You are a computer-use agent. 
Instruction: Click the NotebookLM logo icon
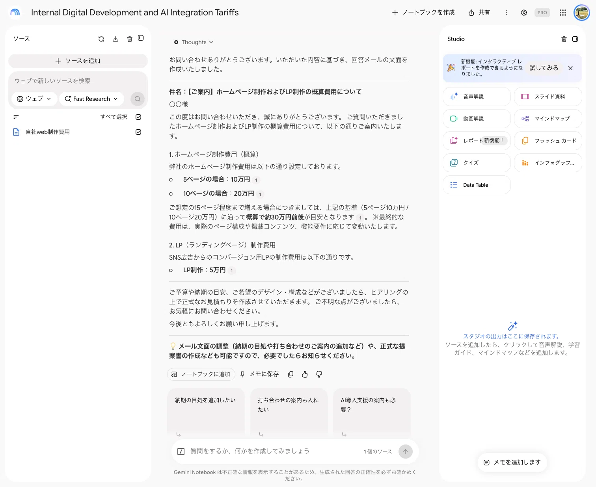coord(15,13)
